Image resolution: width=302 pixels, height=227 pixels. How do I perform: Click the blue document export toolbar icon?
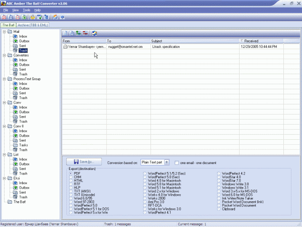(x=11, y=17)
